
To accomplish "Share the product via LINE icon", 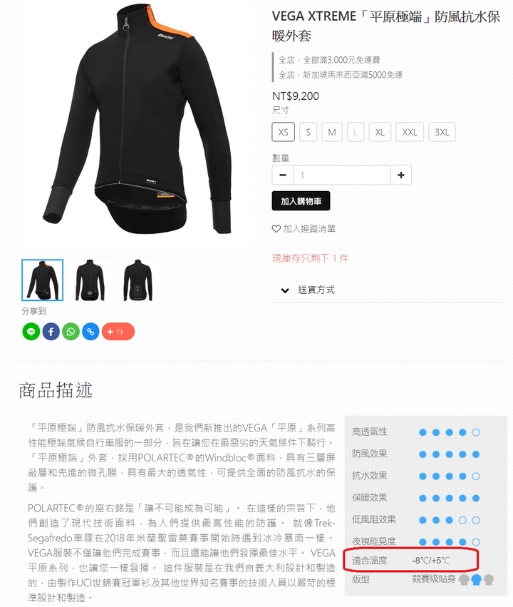I will (x=31, y=332).
